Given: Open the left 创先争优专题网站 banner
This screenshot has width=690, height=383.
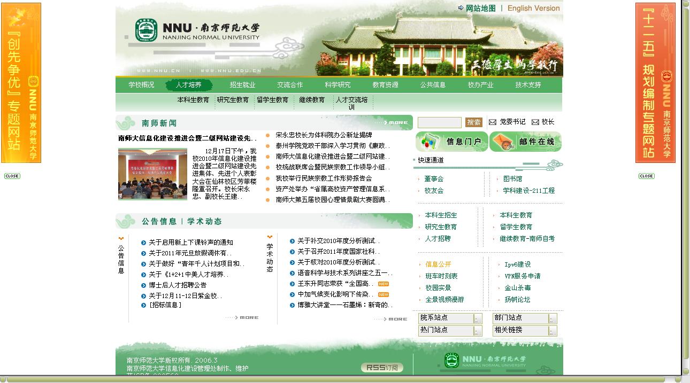Looking at the screenshot, I should [x=21, y=83].
